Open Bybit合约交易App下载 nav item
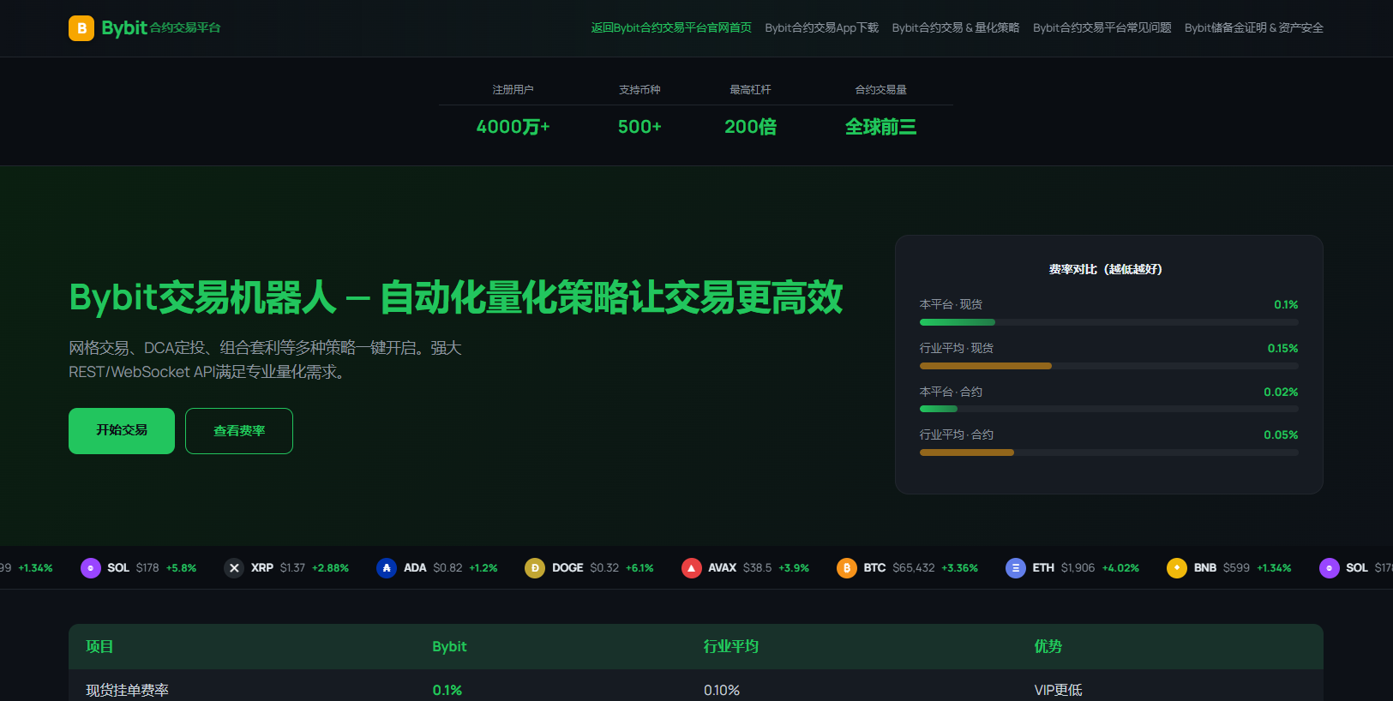Viewport: 1393px width, 701px height. [821, 28]
